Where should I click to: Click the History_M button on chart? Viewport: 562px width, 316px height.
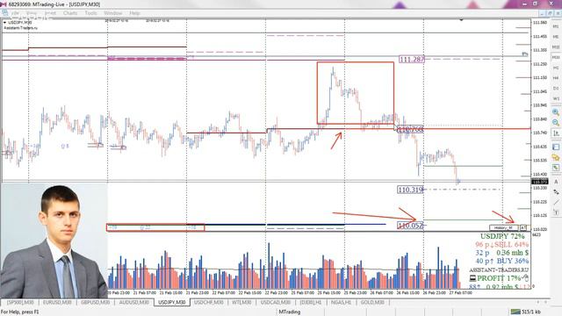pos(503,228)
